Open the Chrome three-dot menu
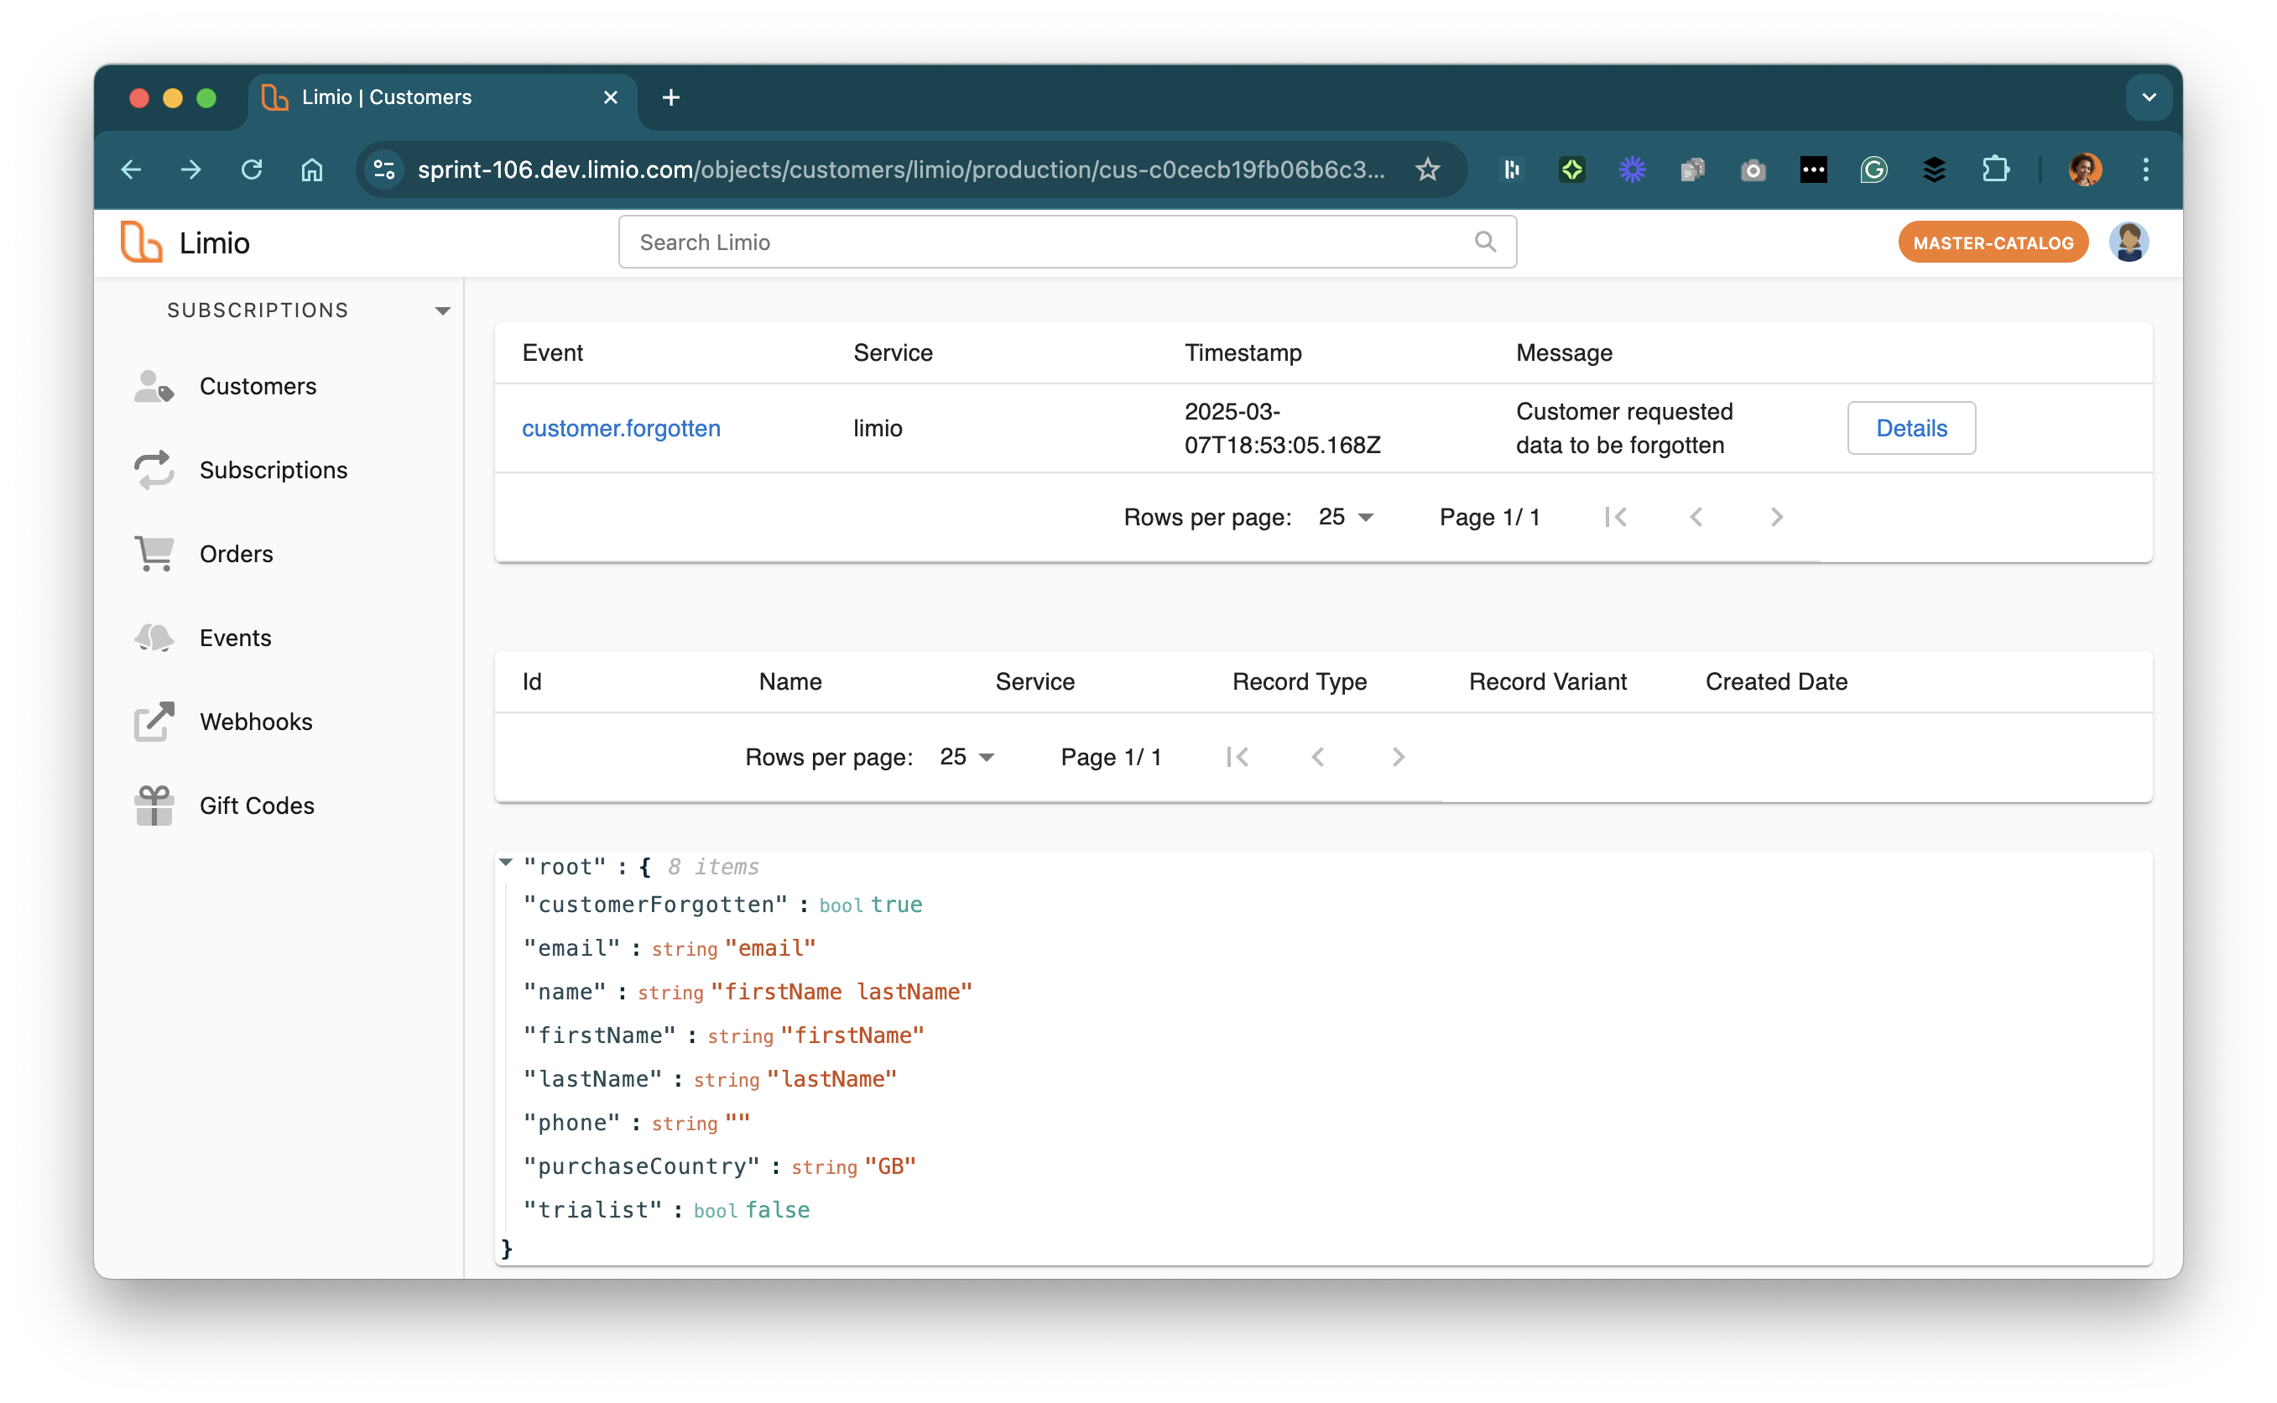Viewport: 2277px width, 1403px height. (2145, 170)
